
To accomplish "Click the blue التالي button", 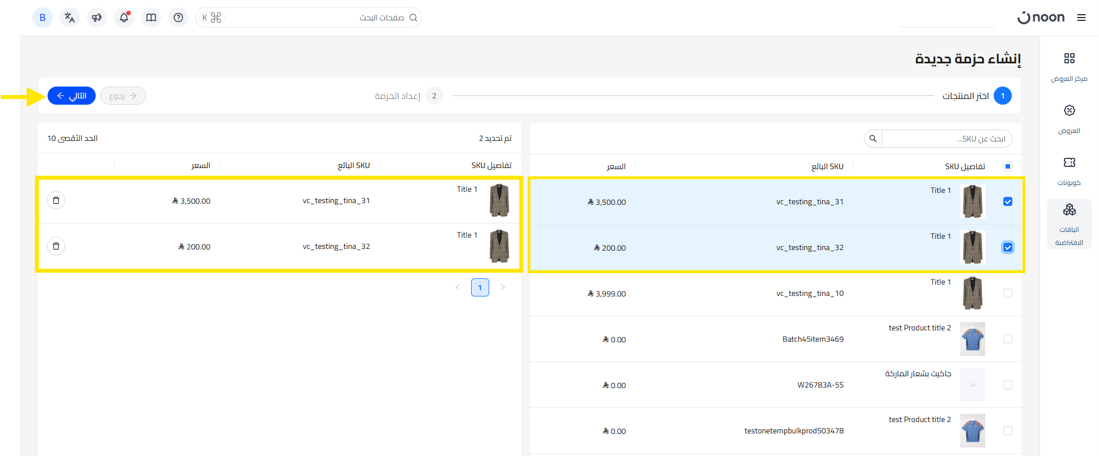I will click(x=71, y=96).
